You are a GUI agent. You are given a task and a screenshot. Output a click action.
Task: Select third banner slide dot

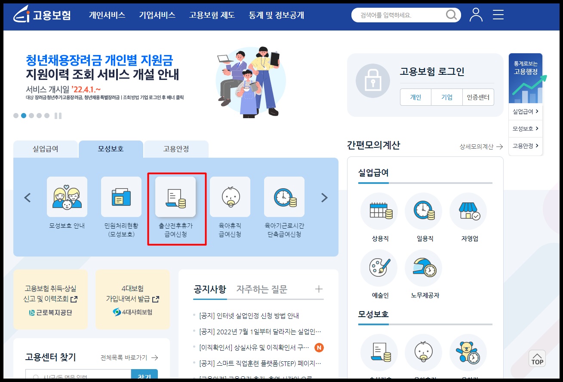tap(31, 116)
